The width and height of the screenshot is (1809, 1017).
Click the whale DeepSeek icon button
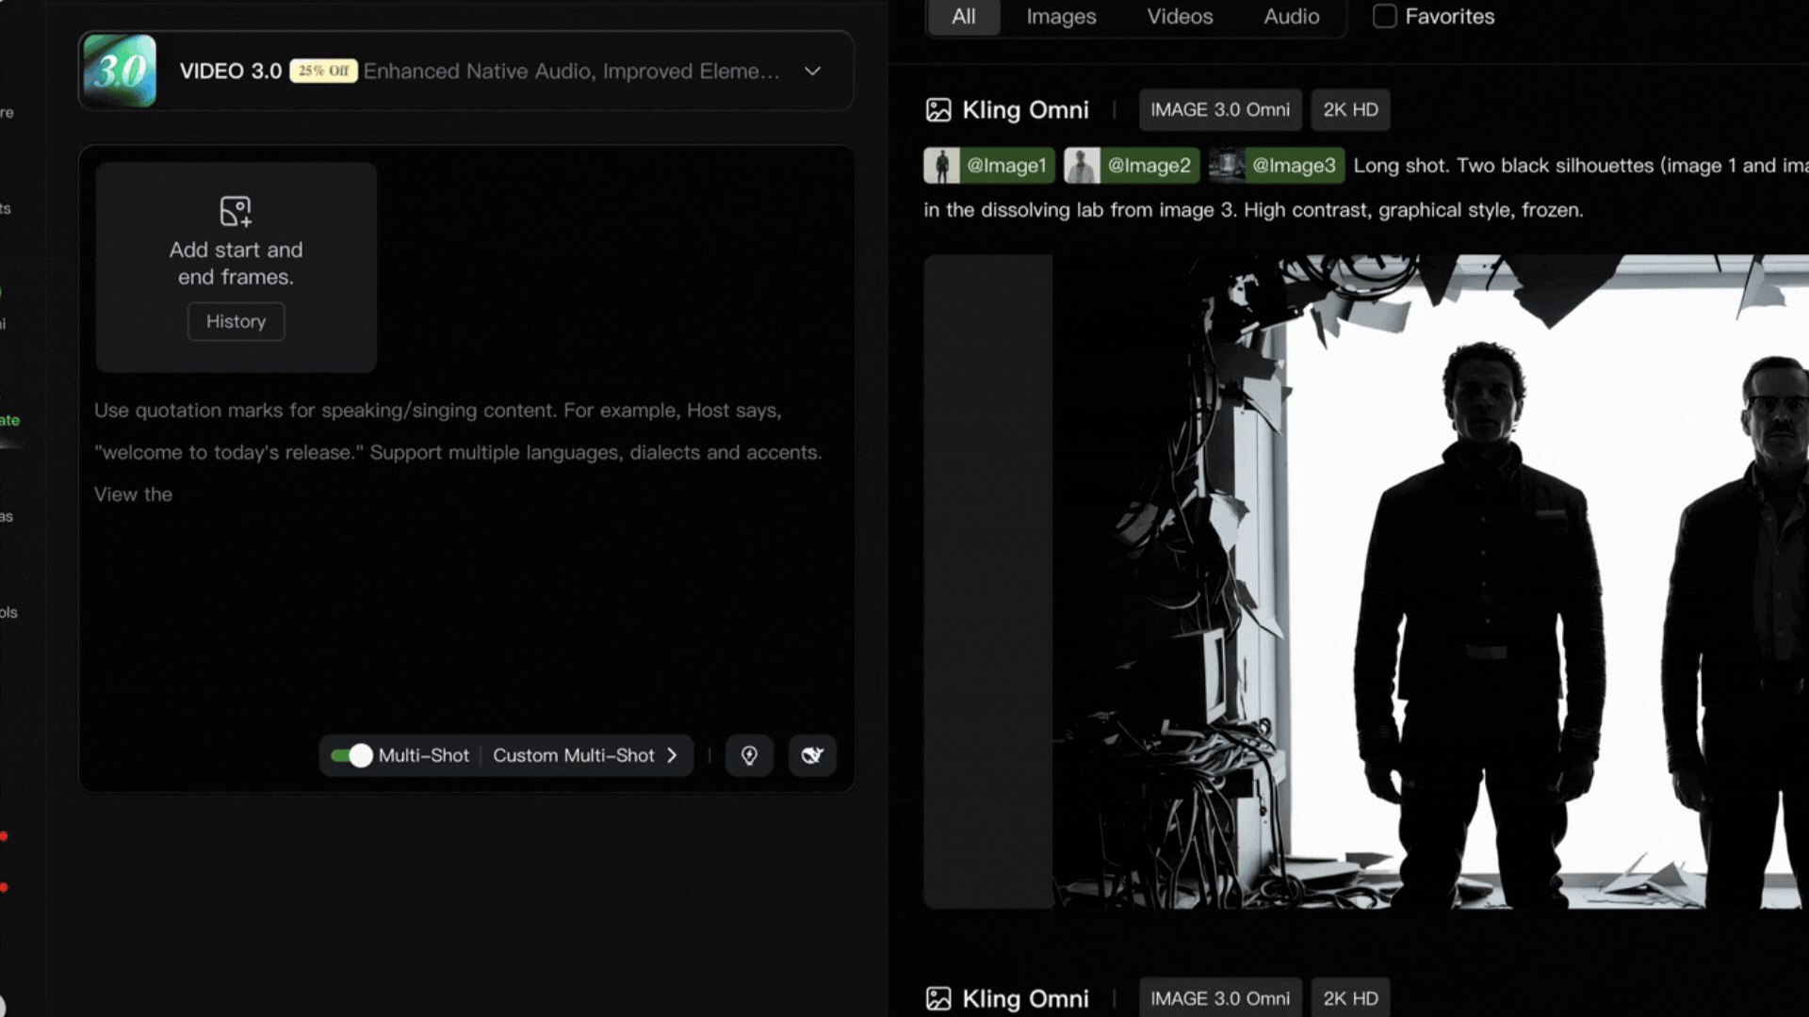[812, 755]
